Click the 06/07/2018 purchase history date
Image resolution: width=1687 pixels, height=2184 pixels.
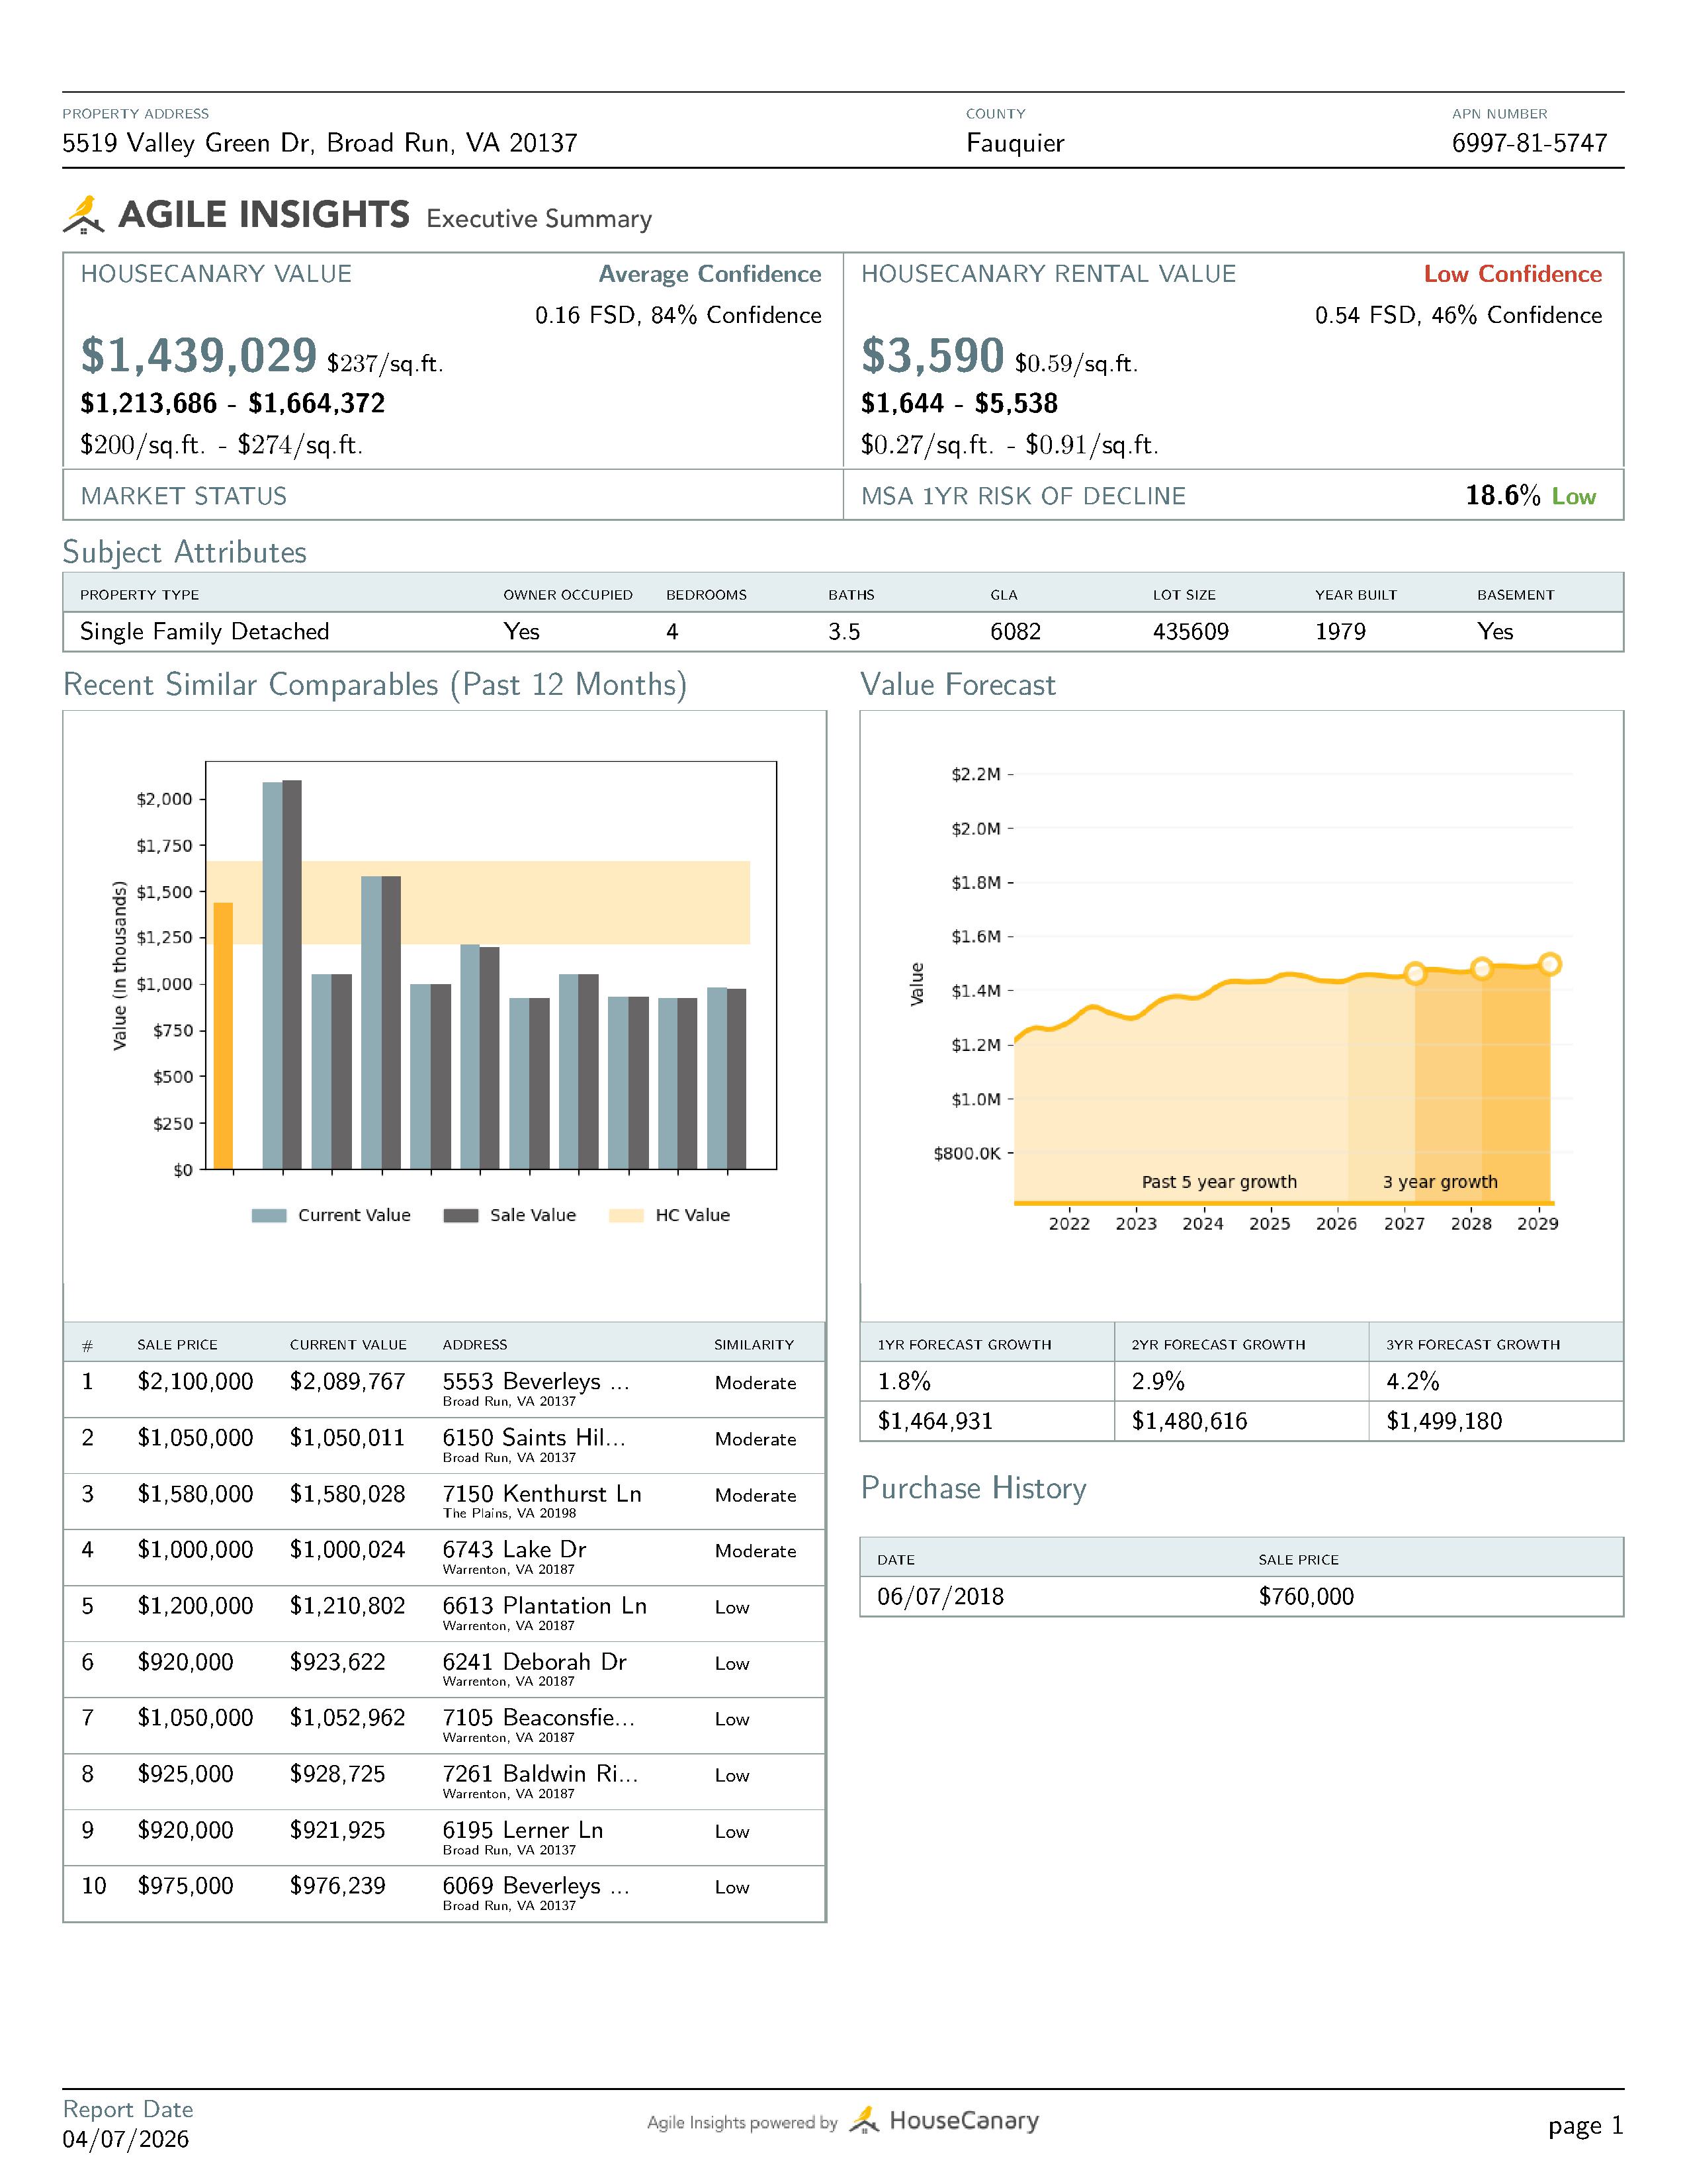(x=941, y=1597)
